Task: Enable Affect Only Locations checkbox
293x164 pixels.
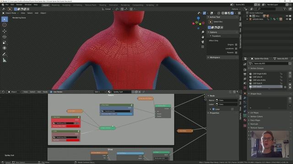Action: click(236, 49)
